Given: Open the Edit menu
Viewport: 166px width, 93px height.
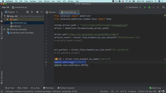Looking at the screenshot, I should (21, 1).
